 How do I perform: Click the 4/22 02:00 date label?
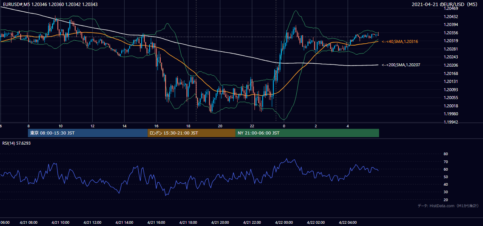click(x=316, y=223)
